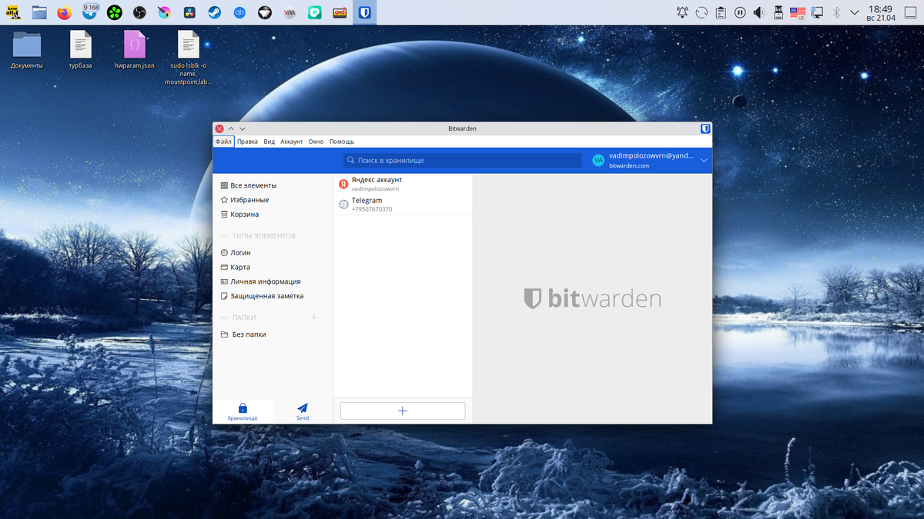Open the volume speaker tray icon
The height and width of the screenshot is (519, 924).
(x=759, y=12)
